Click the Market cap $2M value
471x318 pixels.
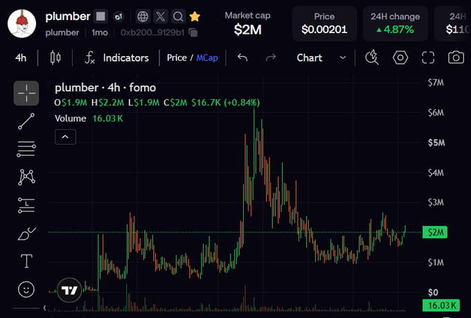pos(247,30)
